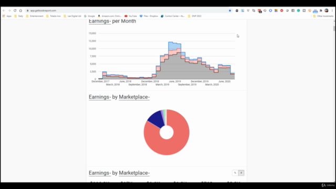Screen dimensions: 336x189
Task: Open the Chrome extensions puzzle icon
Action: click(x=321, y=10)
